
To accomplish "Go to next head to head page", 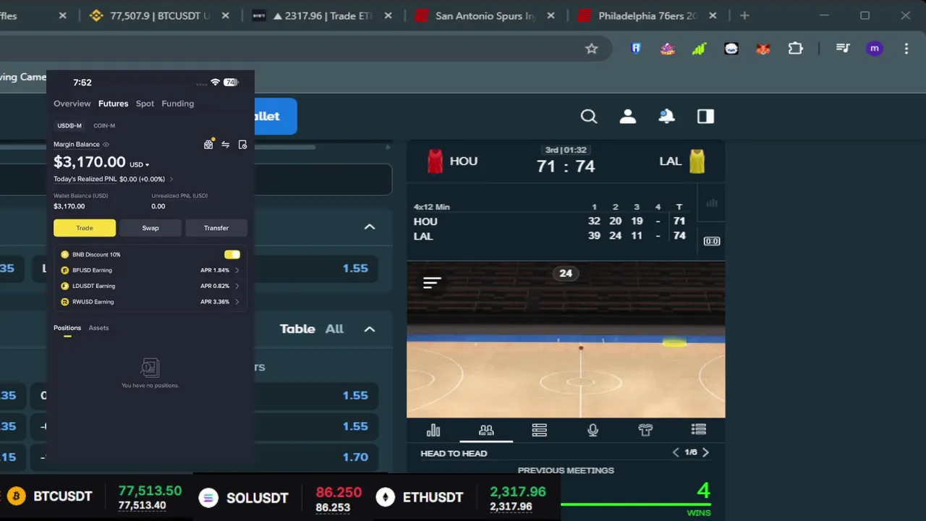I will click(705, 452).
